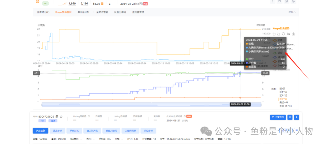Click the Keepa历史趋势 label
Viewport: 323px width, 144px height.
[281, 28]
